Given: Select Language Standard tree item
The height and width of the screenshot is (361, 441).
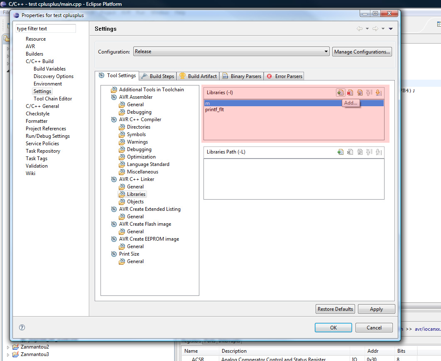Looking at the screenshot, I should [x=148, y=164].
